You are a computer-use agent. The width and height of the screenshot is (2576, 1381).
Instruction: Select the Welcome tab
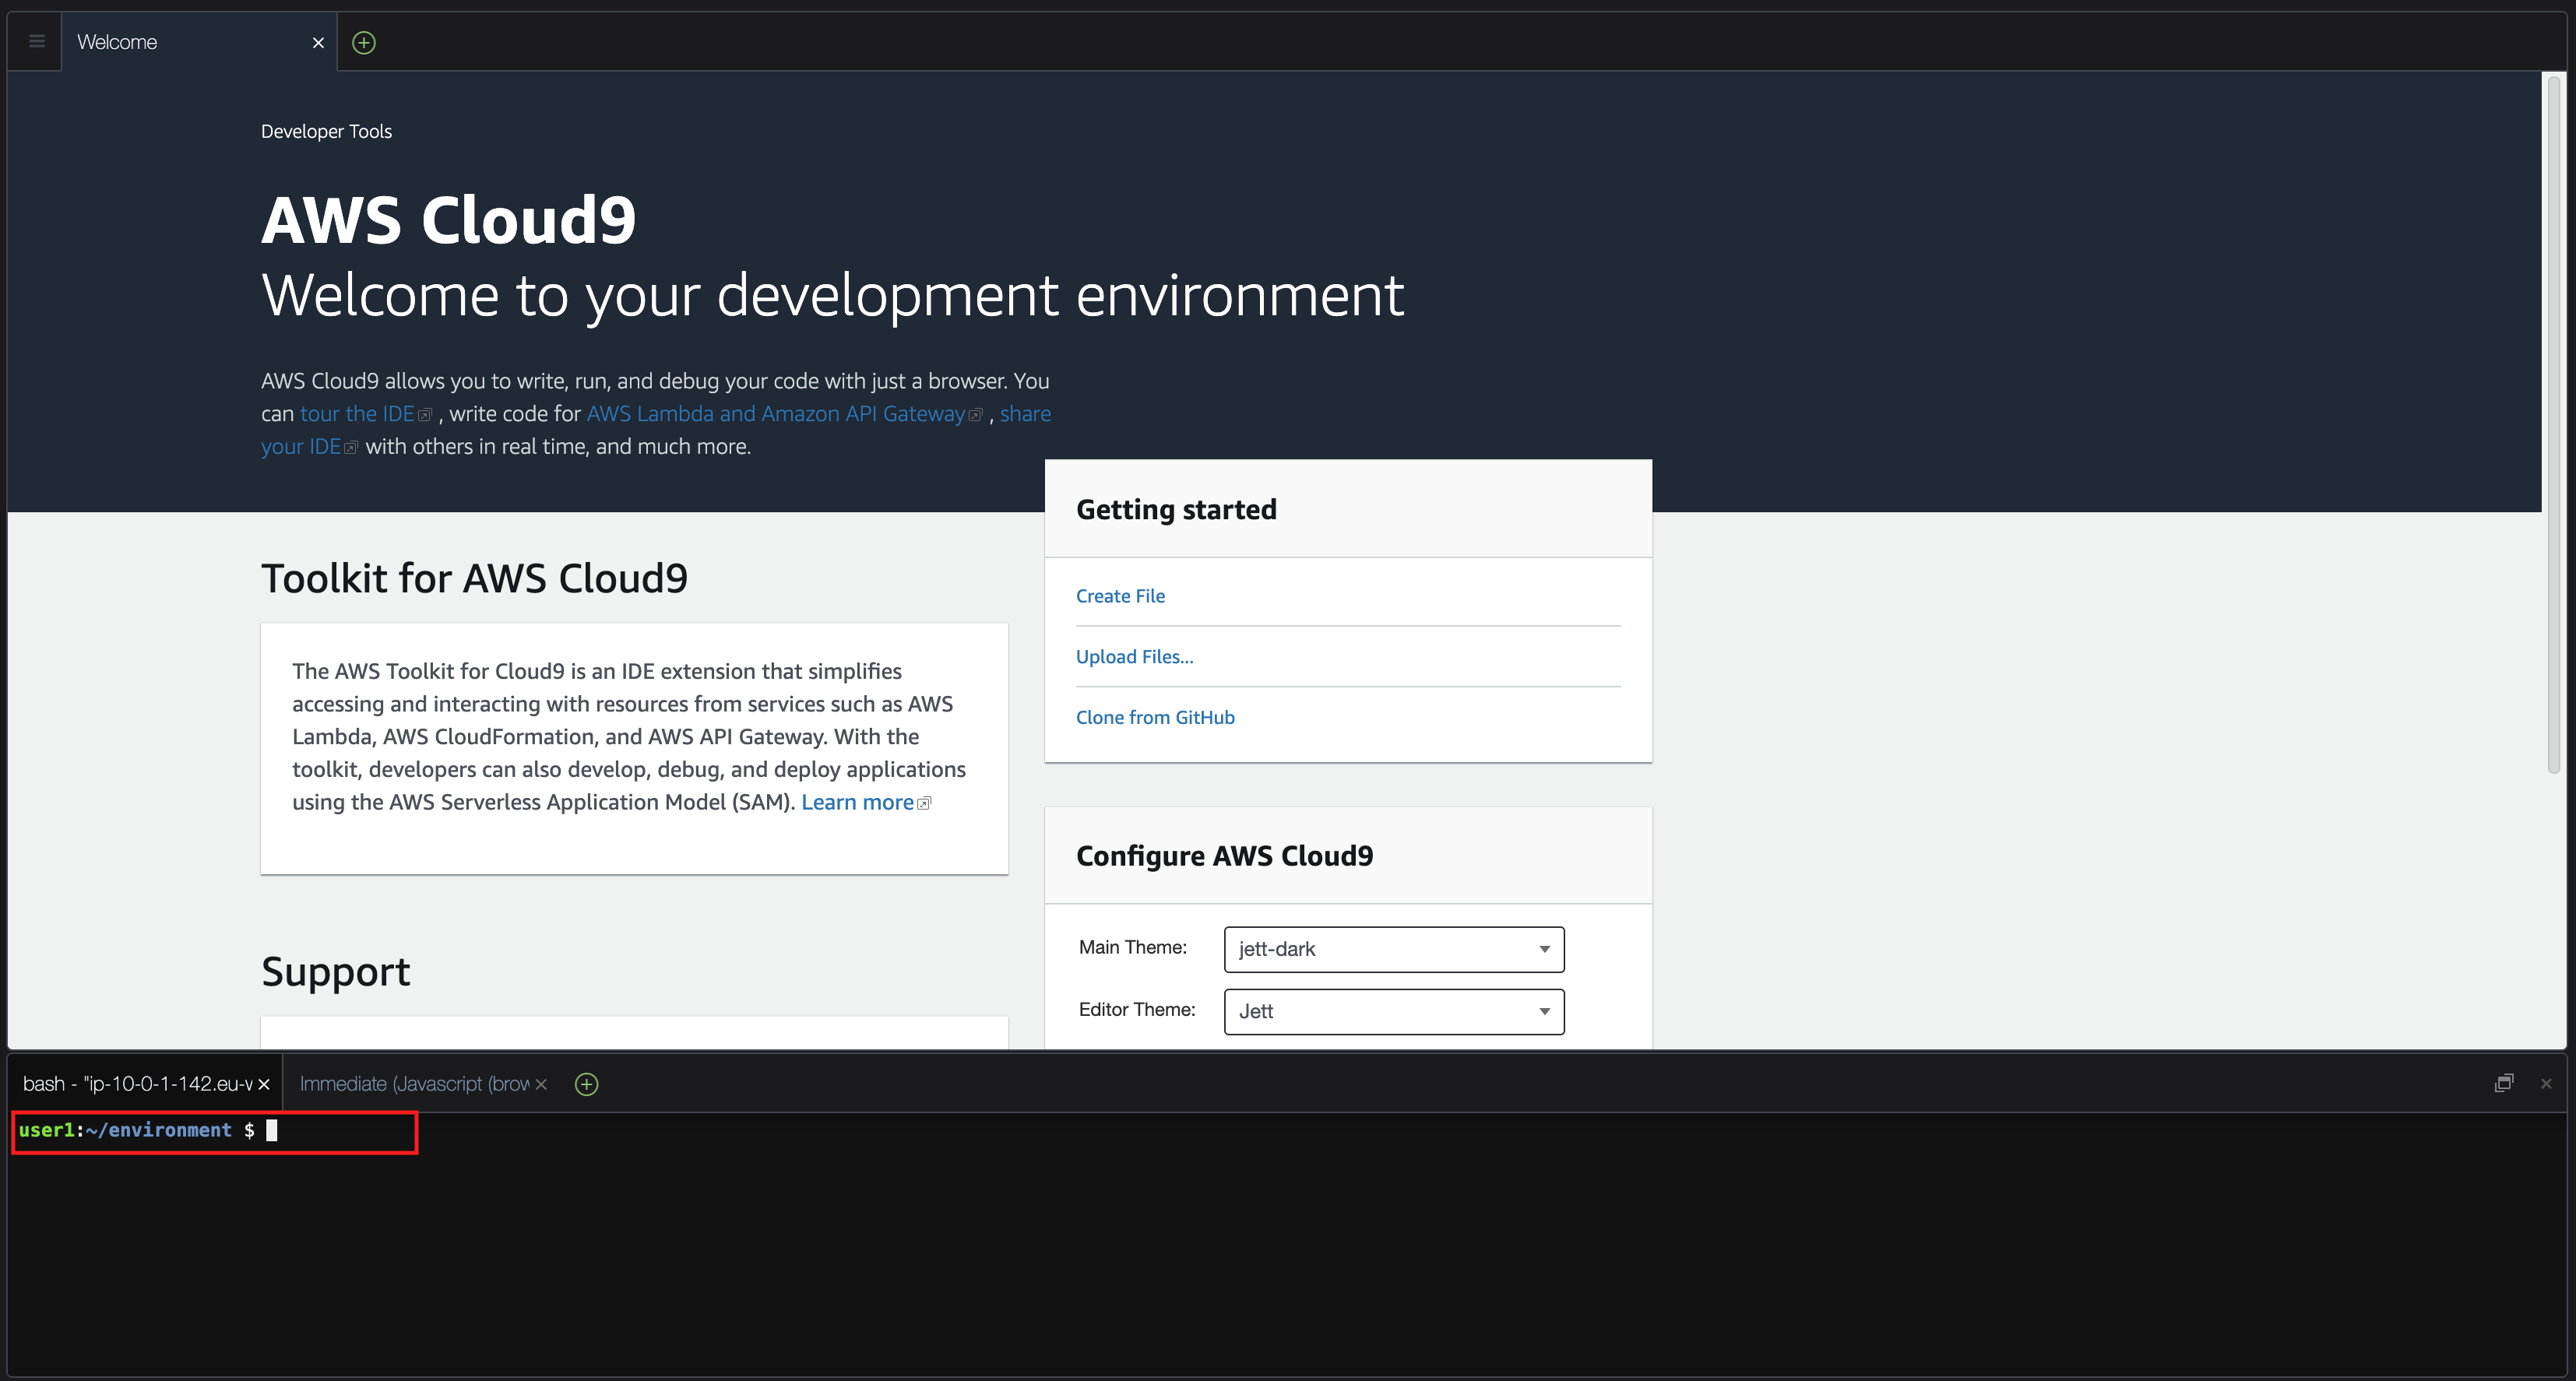click(x=180, y=43)
